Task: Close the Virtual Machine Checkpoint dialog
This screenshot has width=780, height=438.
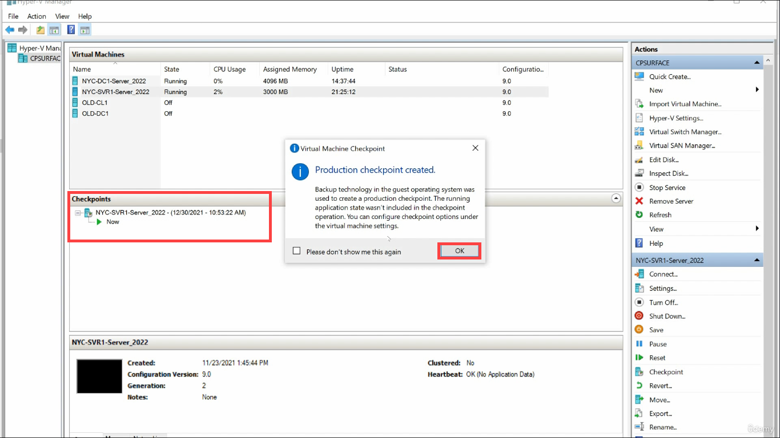Action: (x=476, y=148)
